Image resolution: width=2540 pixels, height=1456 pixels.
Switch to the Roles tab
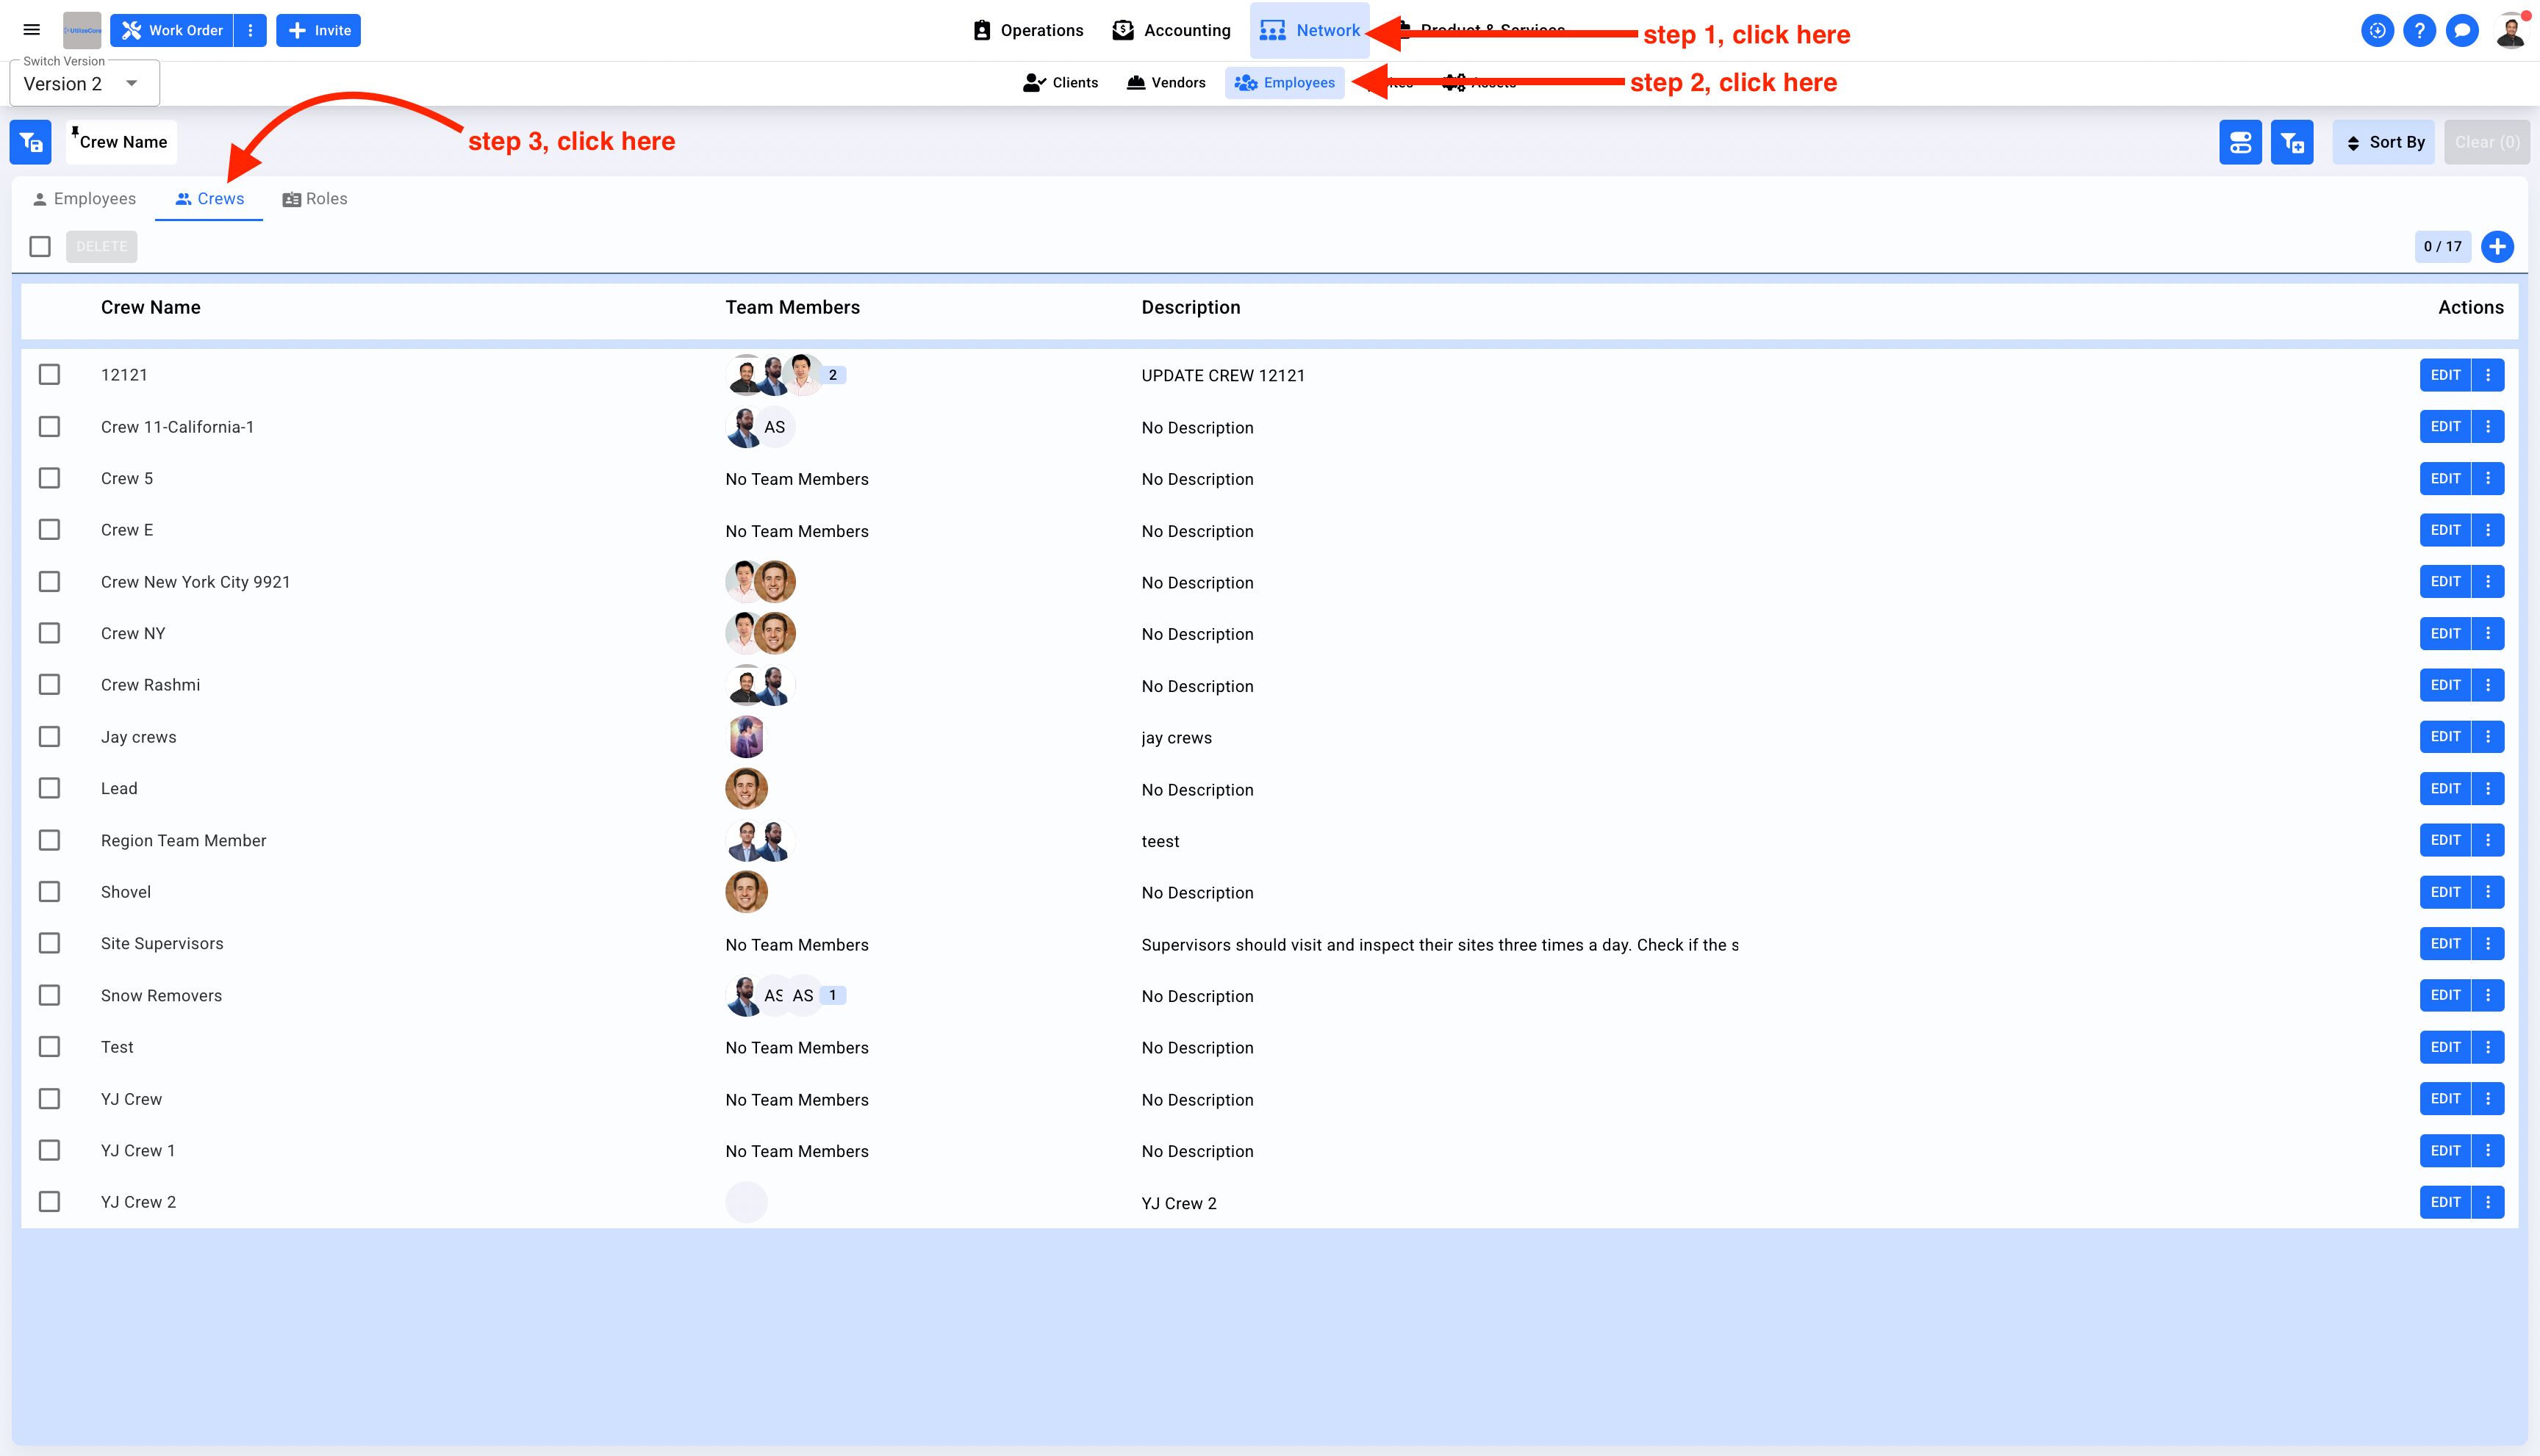(315, 199)
